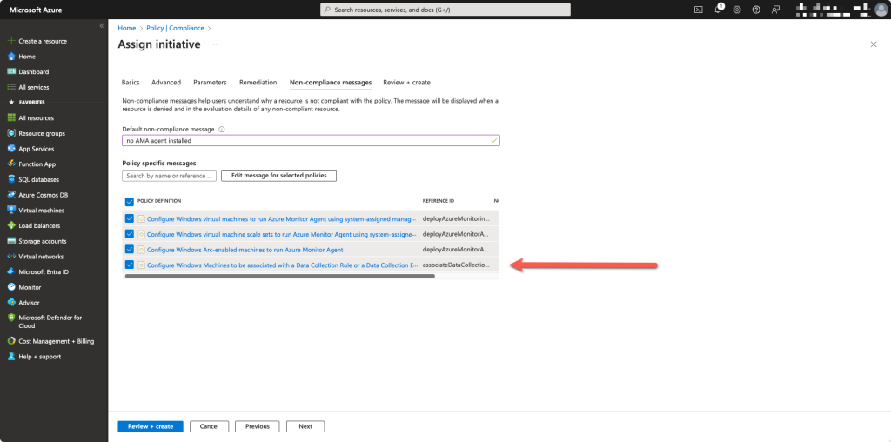Open Microsoft Entra ID in sidebar
The image size is (891, 442).
pos(44,271)
